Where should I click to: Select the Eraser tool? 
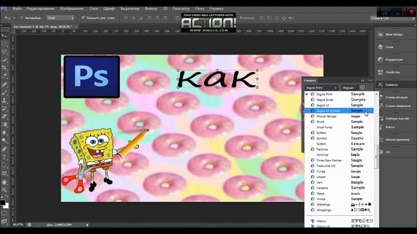coord(5,116)
